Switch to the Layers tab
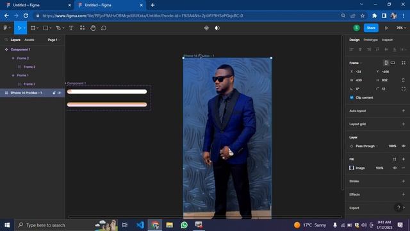 tap(15, 40)
